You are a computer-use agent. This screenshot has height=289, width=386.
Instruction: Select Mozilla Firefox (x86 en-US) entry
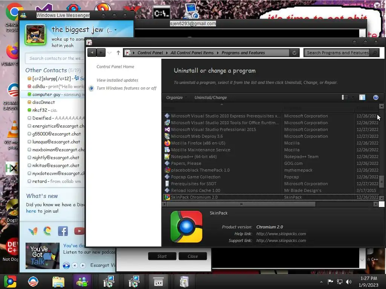271,143
